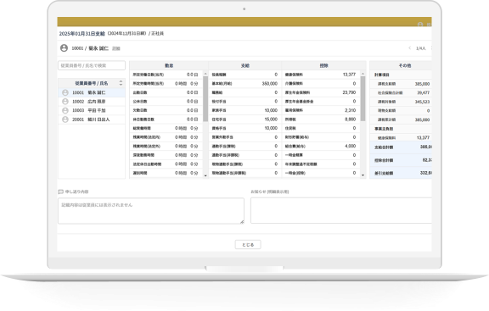Click the 従業員番号 / 氏名 search box
Screen dimensions: 489x311
(x=92, y=65)
